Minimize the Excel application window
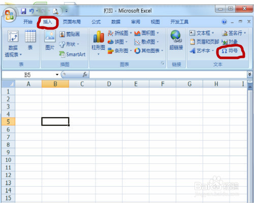Image resolution: width=254 pixels, height=203 pixels. point(220,9)
